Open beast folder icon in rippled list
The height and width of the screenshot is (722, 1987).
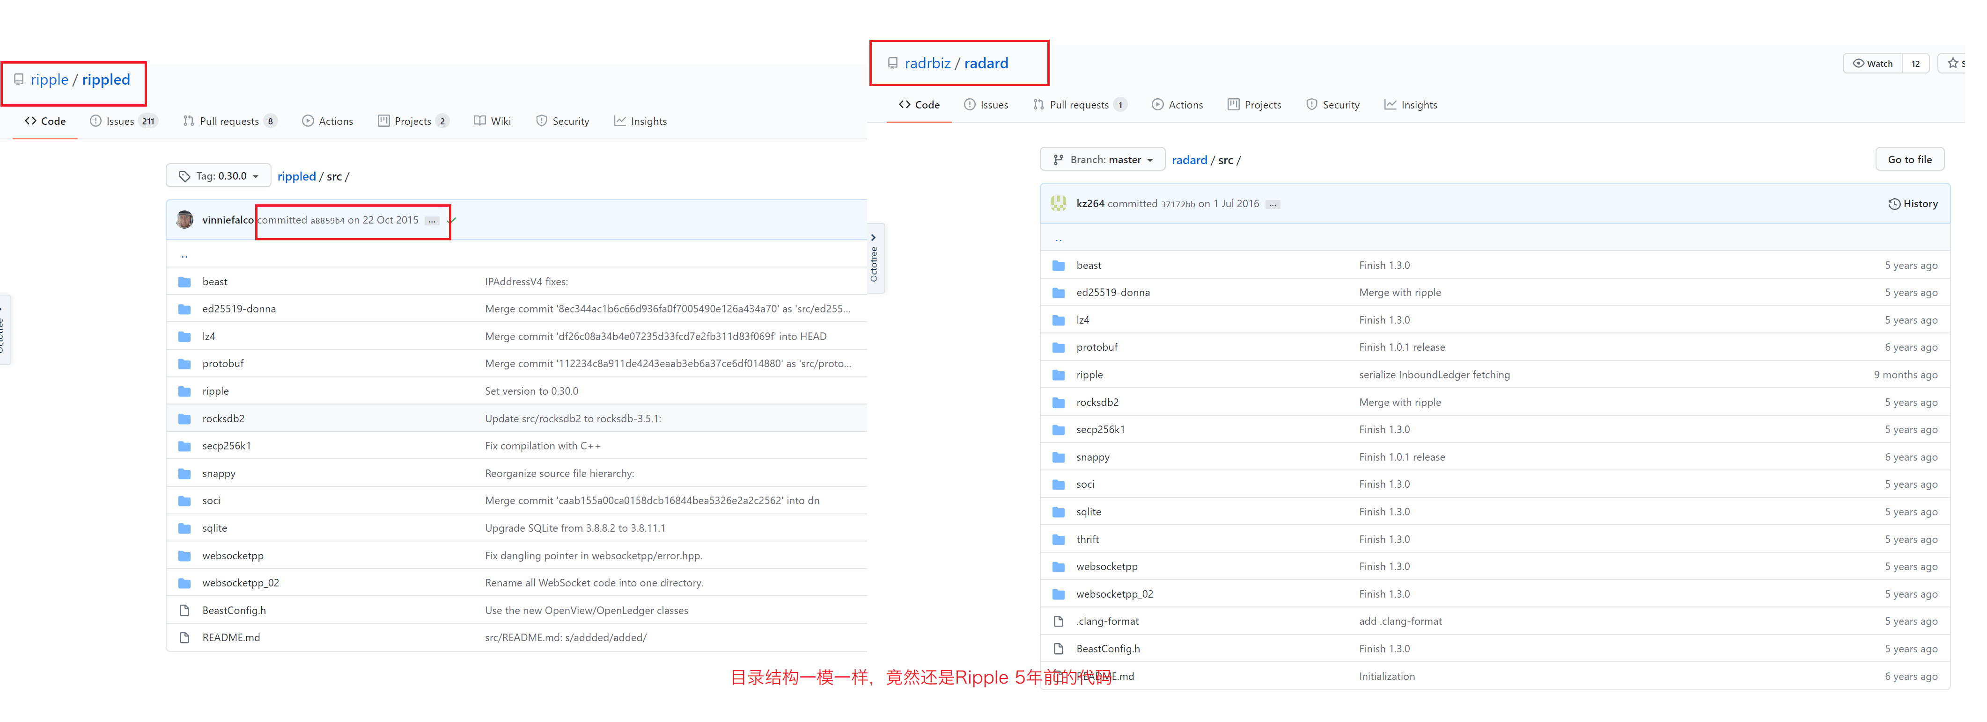[184, 282]
